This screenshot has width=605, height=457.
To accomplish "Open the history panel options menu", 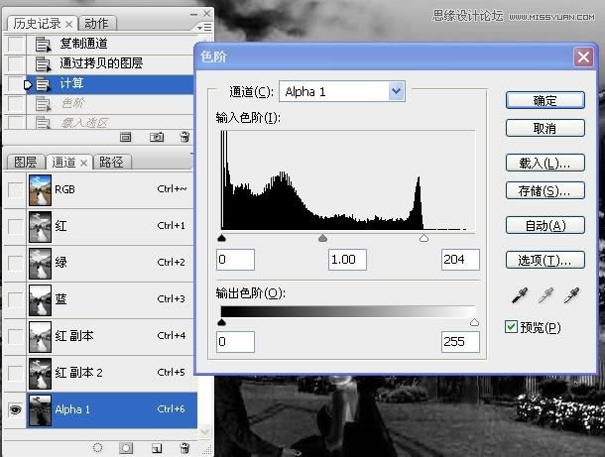I will point(204,26).
